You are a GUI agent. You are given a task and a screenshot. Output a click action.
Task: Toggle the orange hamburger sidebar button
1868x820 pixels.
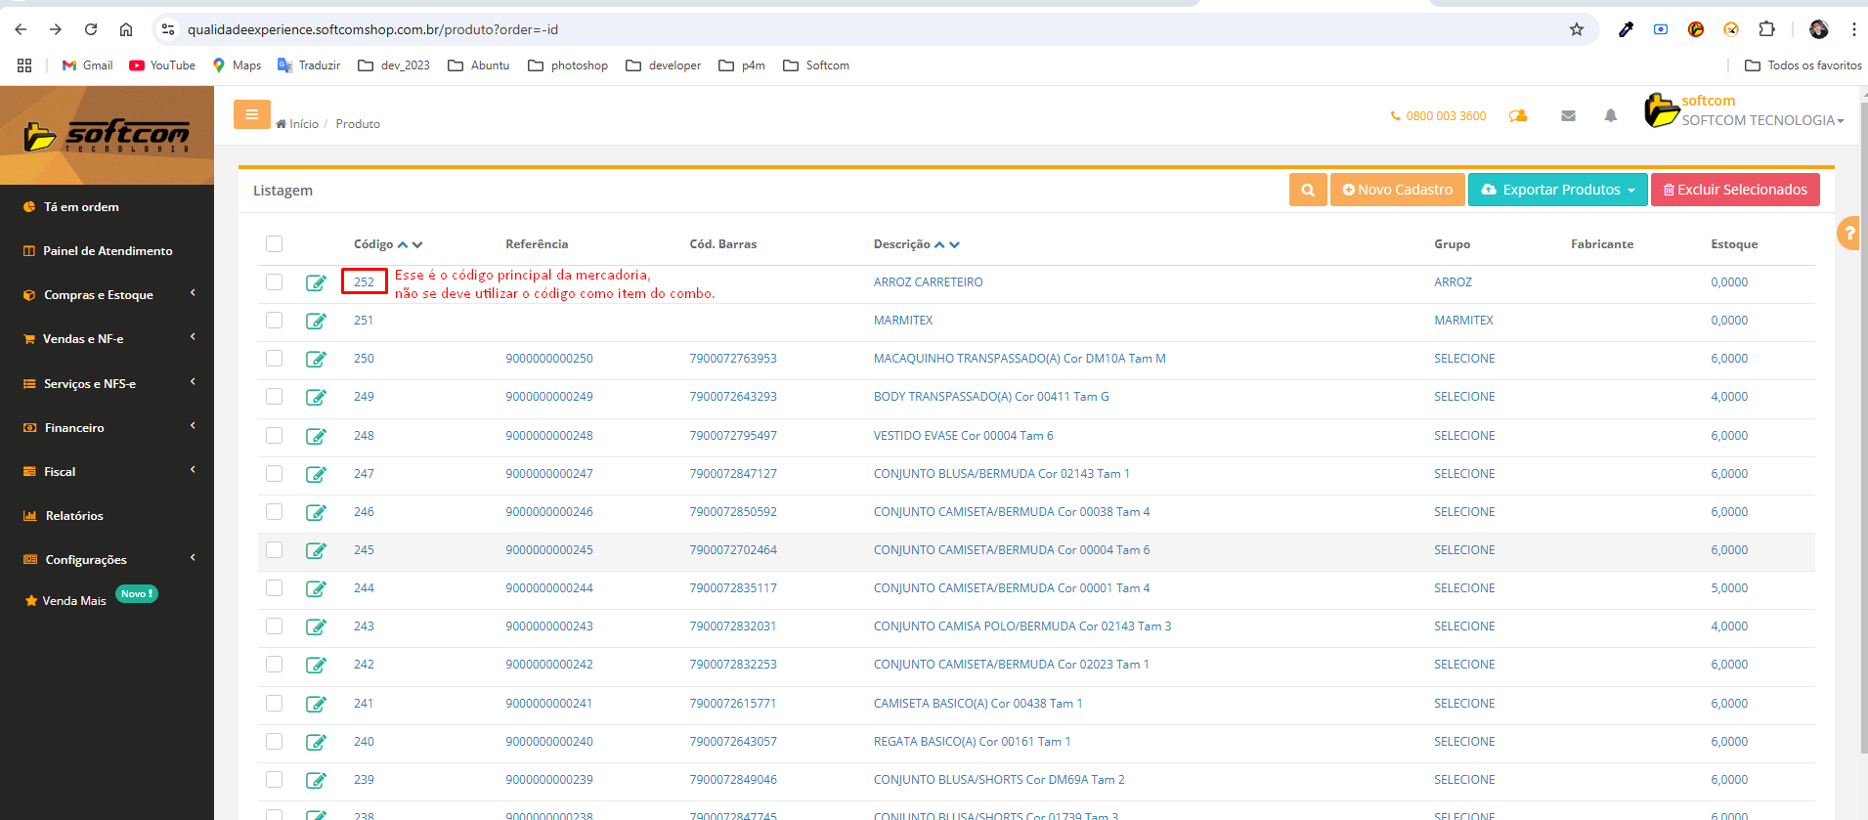point(251,114)
